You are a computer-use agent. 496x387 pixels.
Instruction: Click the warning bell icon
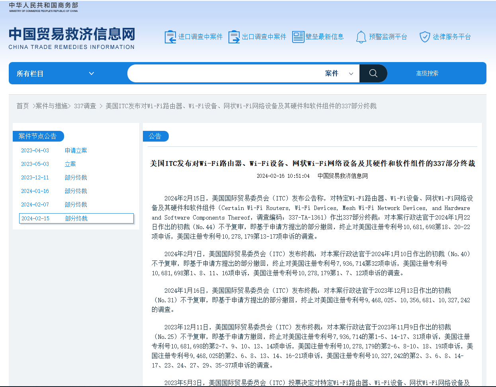(361, 37)
